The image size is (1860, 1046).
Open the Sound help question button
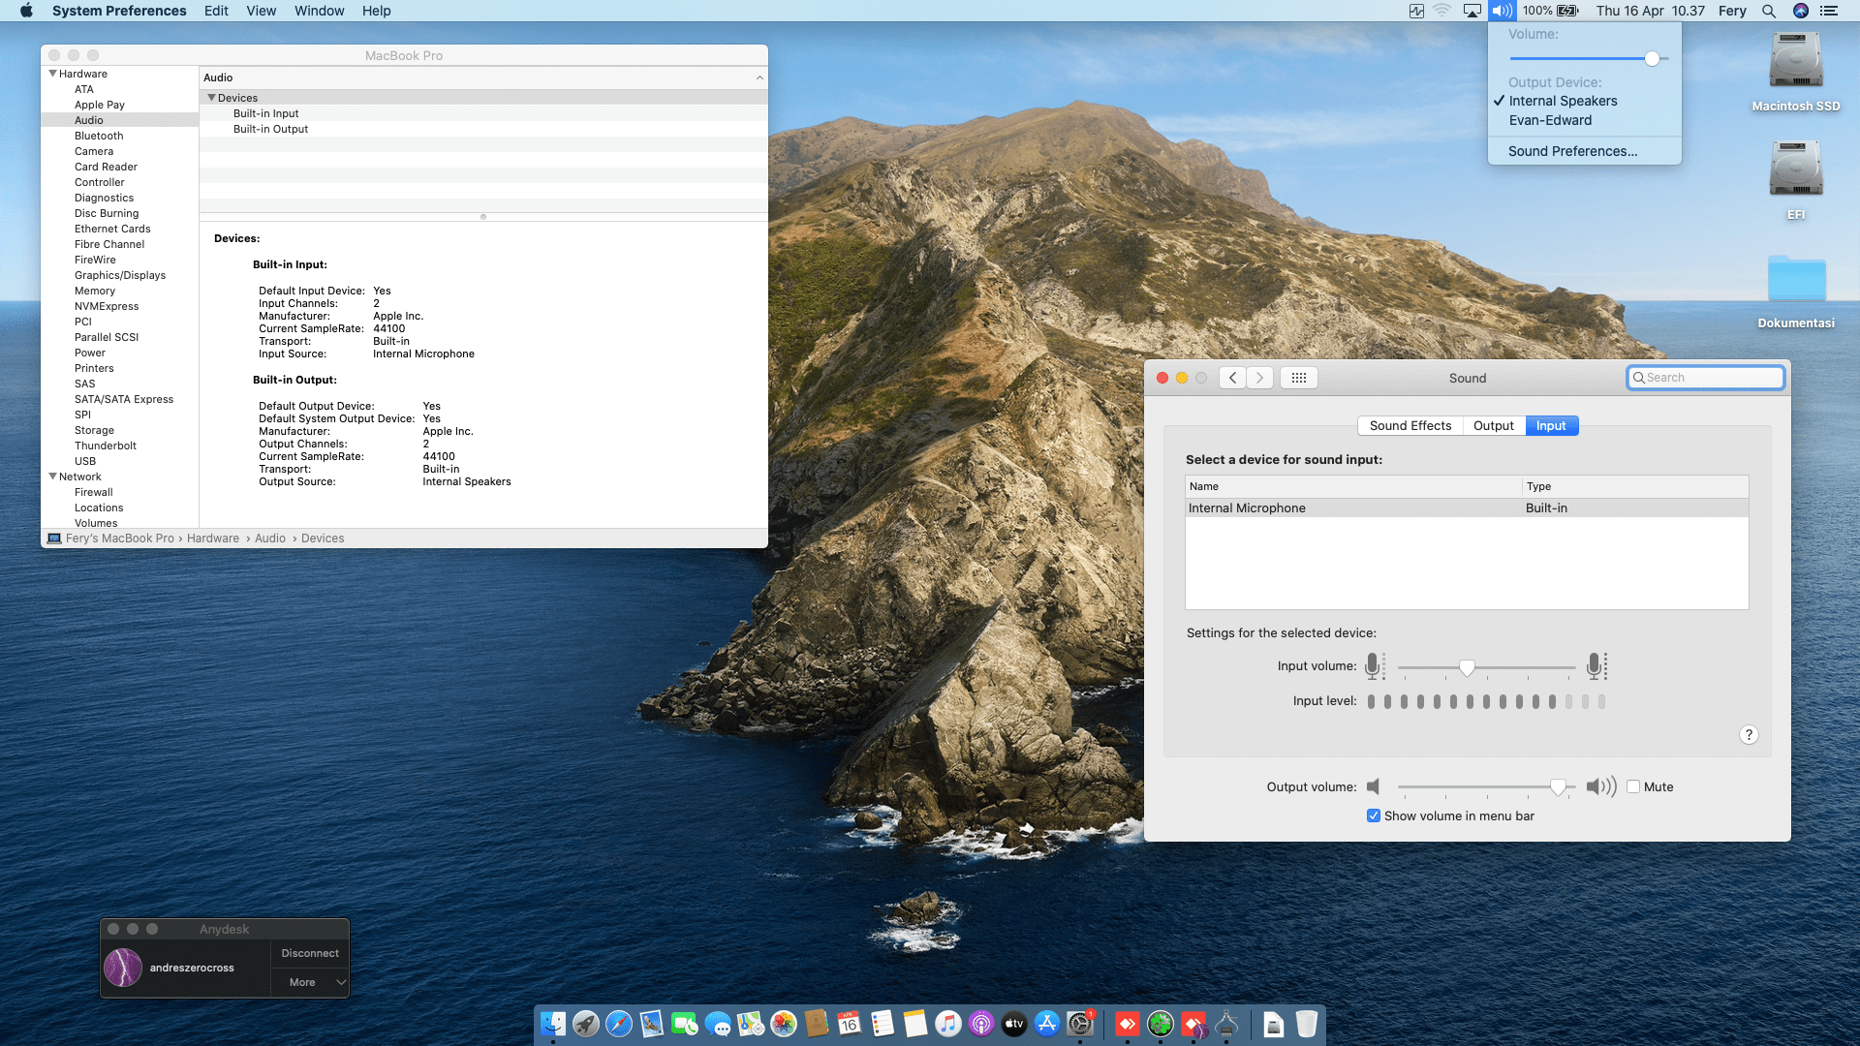tap(1748, 735)
